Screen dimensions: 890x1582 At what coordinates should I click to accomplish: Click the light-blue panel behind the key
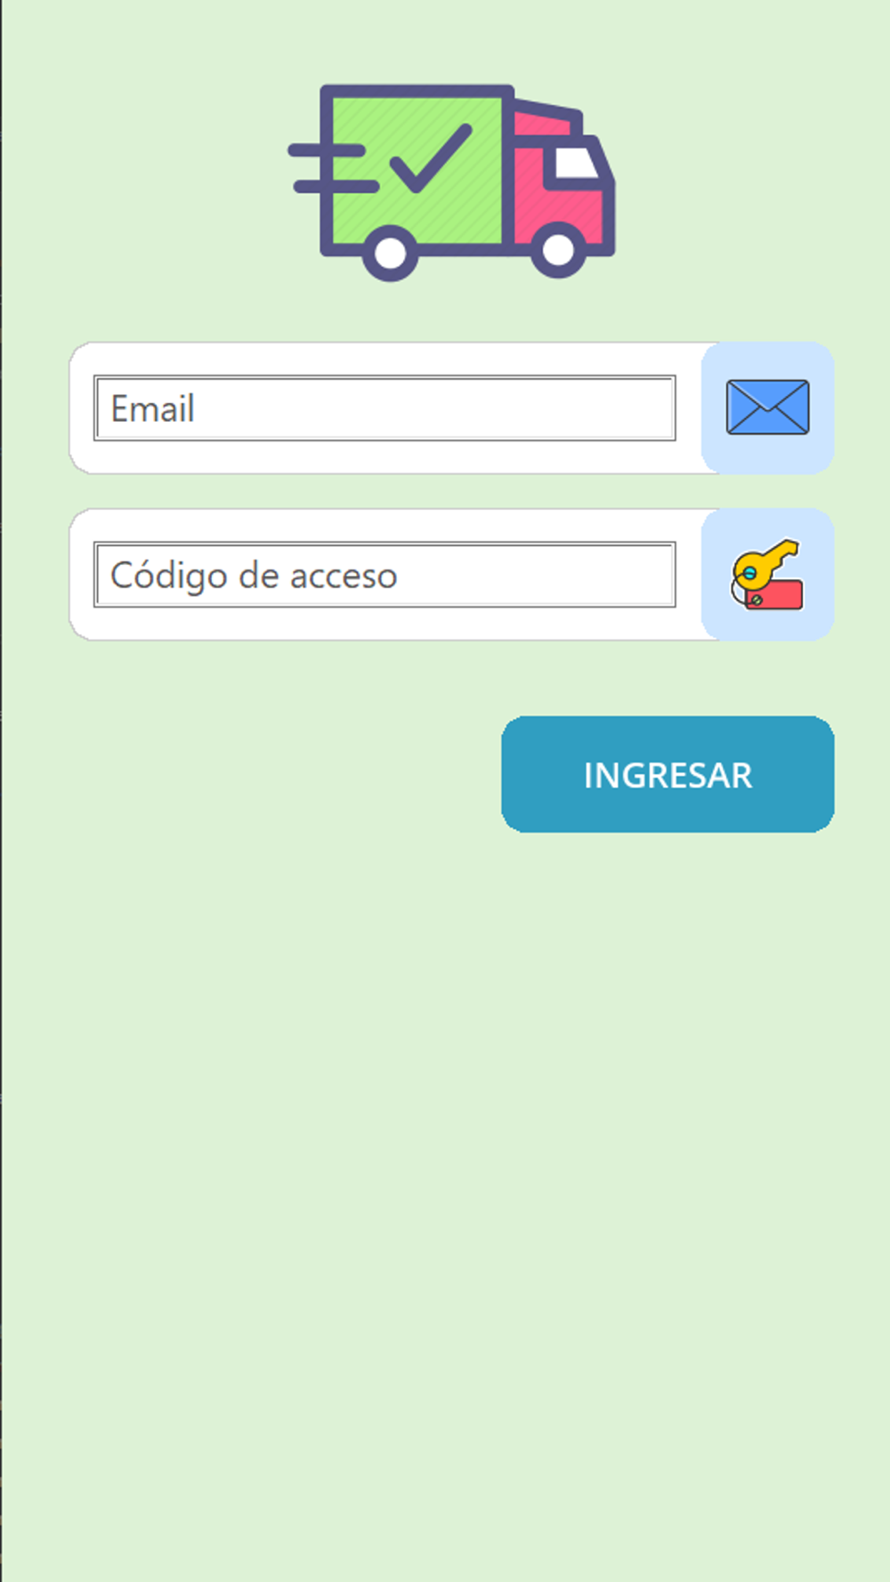(x=767, y=575)
